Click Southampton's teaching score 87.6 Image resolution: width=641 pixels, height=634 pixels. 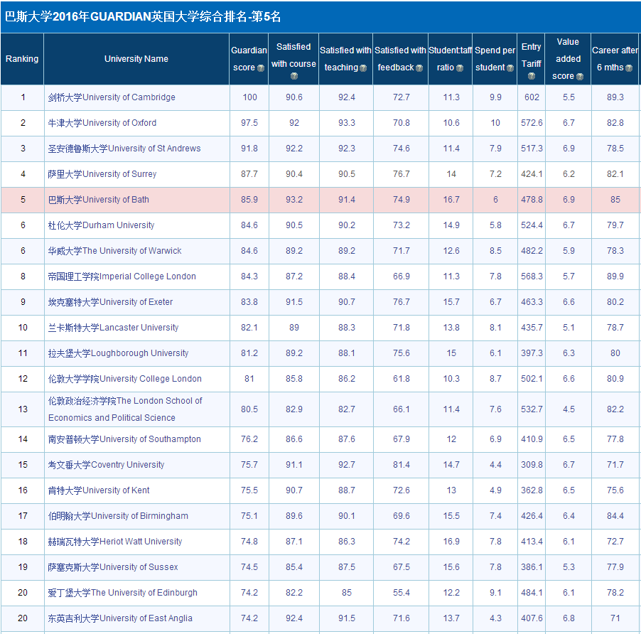[x=347, y=439]
